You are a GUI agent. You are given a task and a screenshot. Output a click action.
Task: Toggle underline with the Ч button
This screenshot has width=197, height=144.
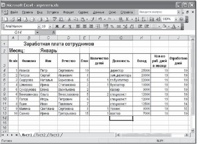click(70, 26)
